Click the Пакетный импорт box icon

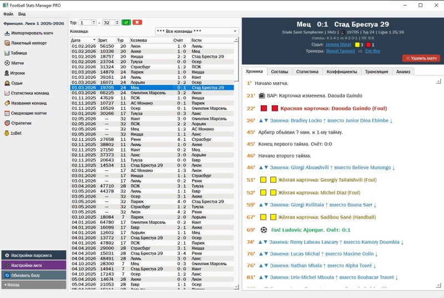tap(7, 43)
